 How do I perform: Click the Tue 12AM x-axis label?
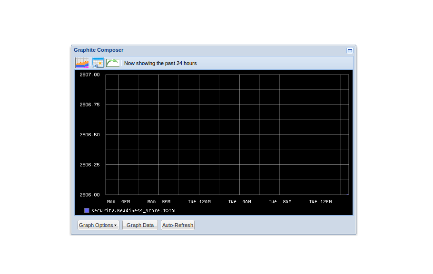tap(199, 202)
